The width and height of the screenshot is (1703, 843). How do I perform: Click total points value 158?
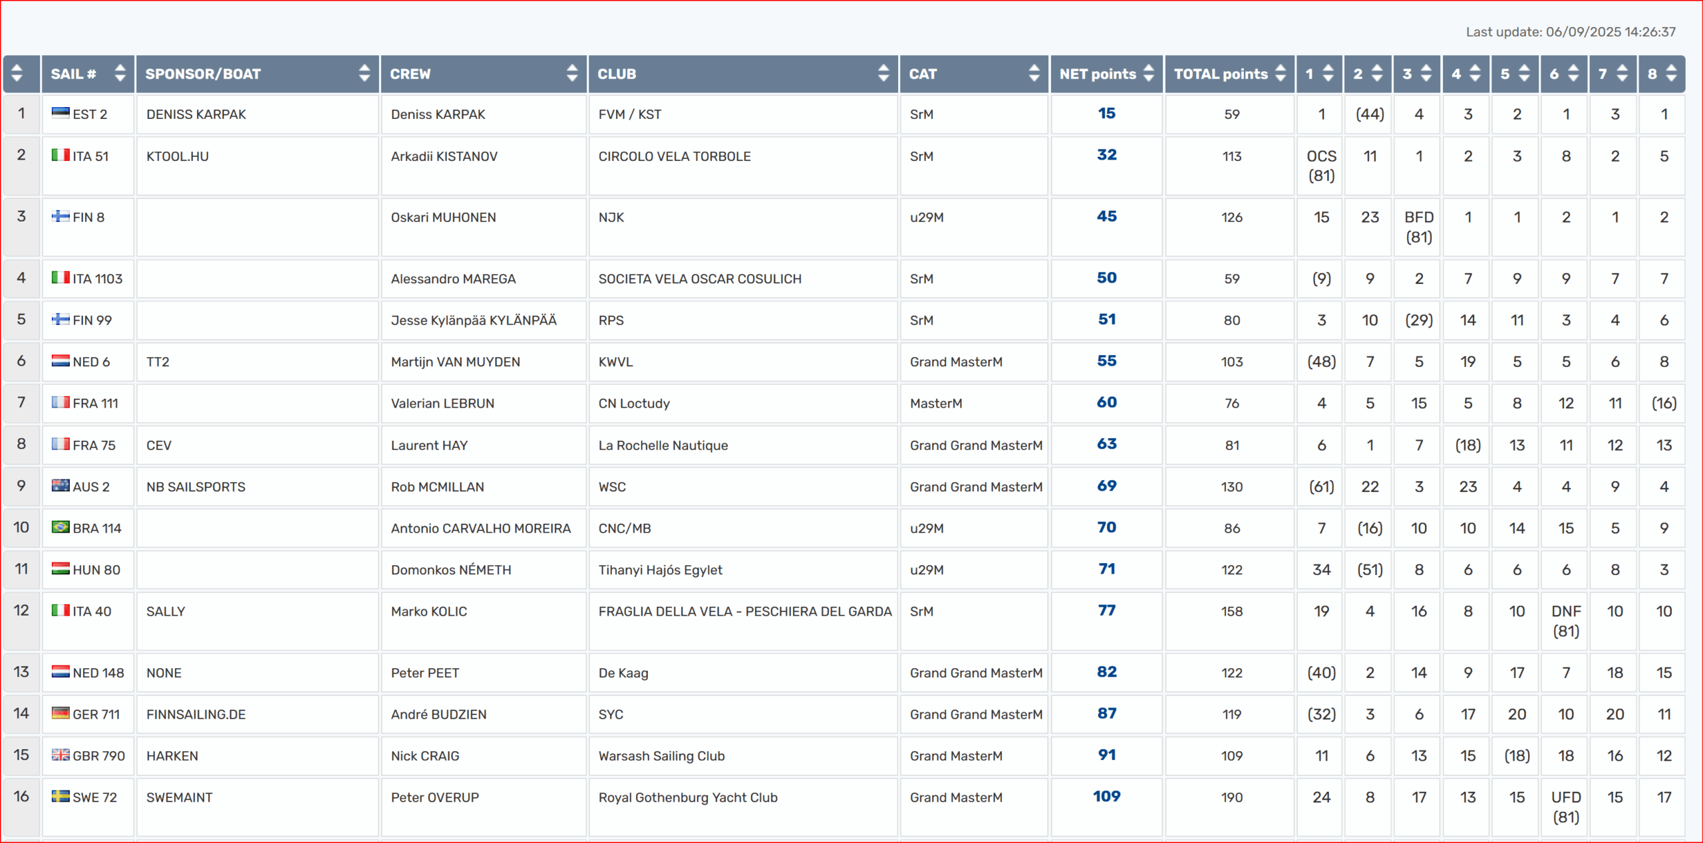(x=1231, y=612)
